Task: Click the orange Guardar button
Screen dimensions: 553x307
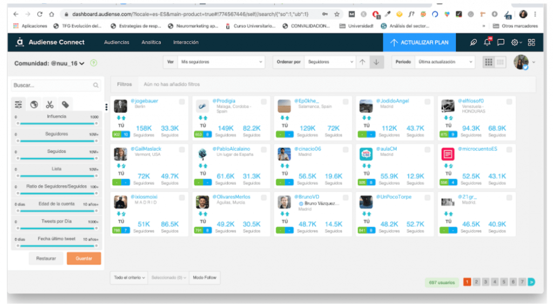Action: point(84,258)
